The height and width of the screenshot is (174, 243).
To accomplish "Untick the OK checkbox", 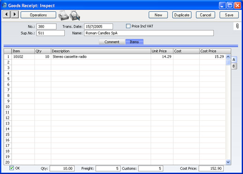I will pos(12,168).
